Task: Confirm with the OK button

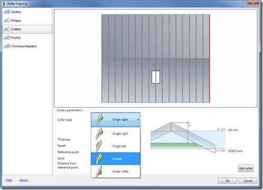Action: coord(227,181)
